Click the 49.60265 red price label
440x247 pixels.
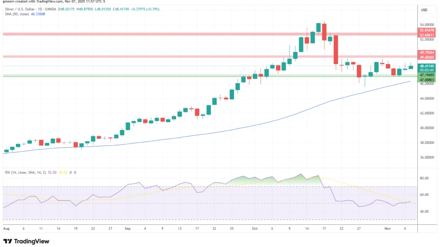pos(427,57)
